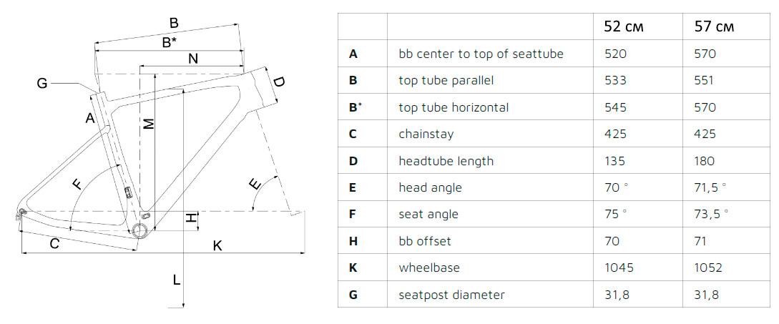Select the seatpost diameter row label

tap(451, 295)
